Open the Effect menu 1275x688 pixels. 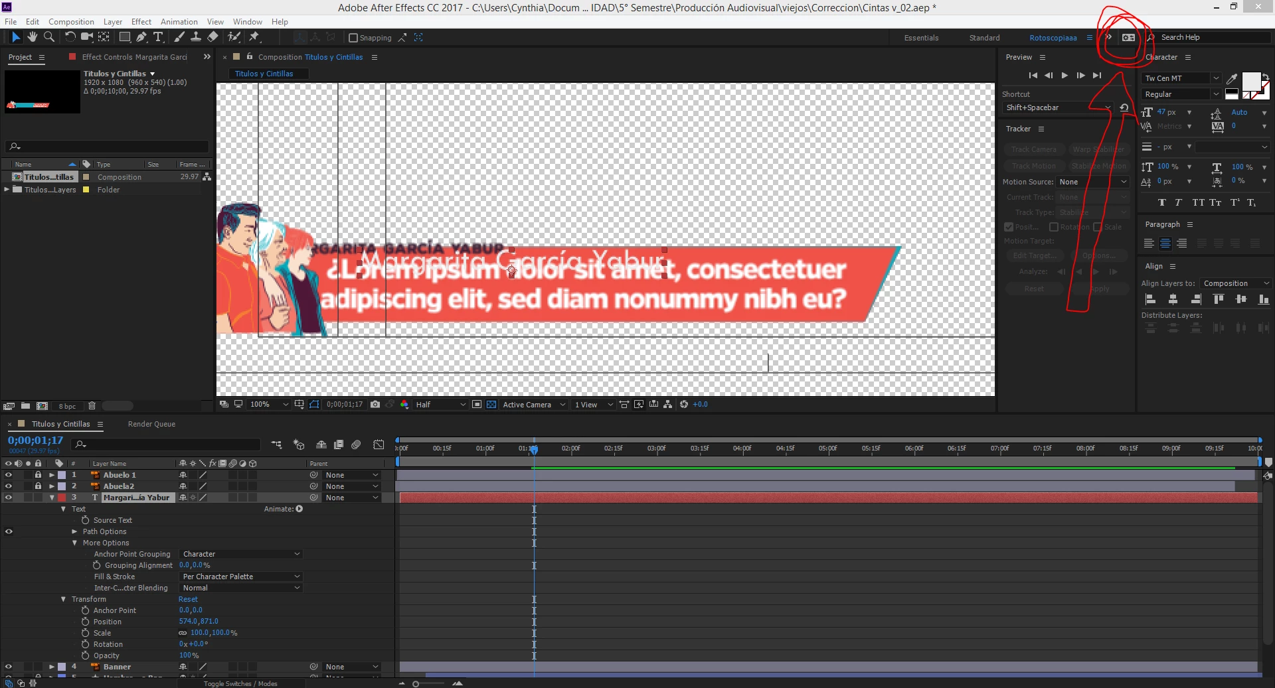(141, 22)
